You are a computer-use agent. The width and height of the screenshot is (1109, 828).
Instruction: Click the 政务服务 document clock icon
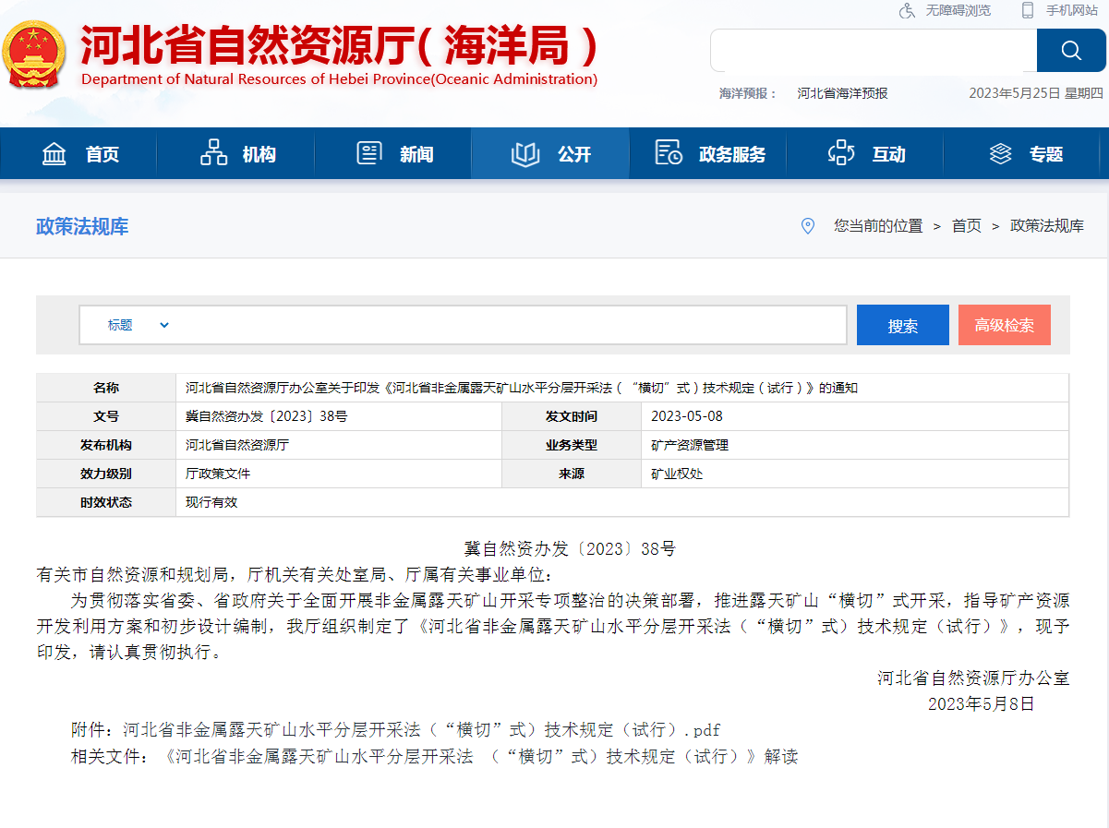(668, 153)
